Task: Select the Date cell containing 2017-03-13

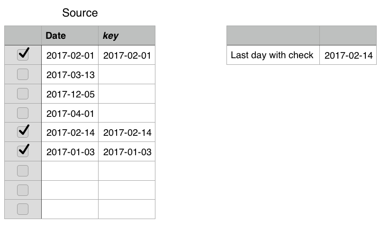Action: click(70, 75)
